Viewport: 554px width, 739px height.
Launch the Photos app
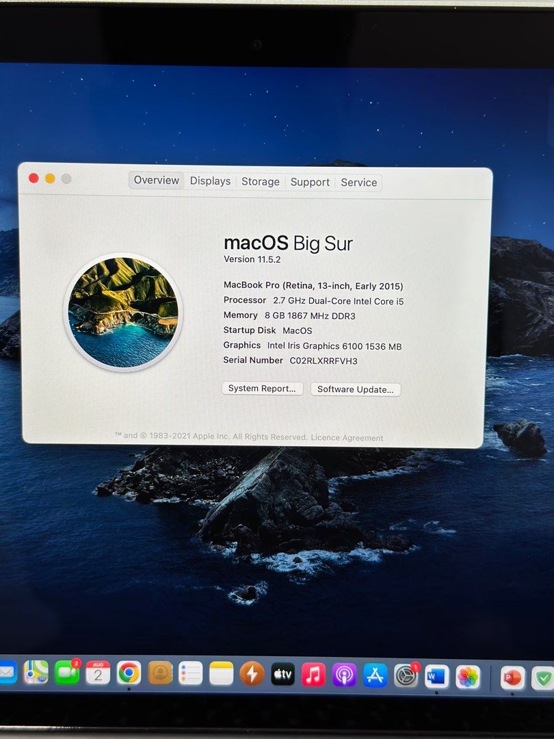point(468,677)
